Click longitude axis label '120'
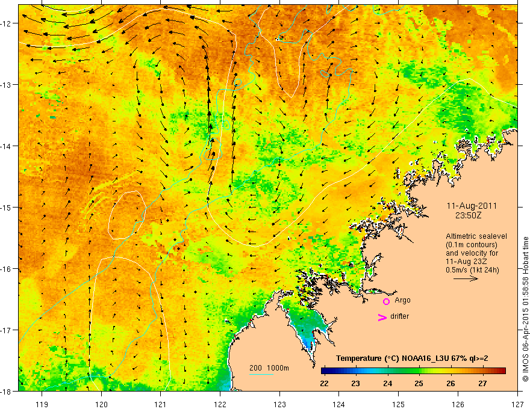The width and height of the screenshot is (530, 409). [101, 405]
